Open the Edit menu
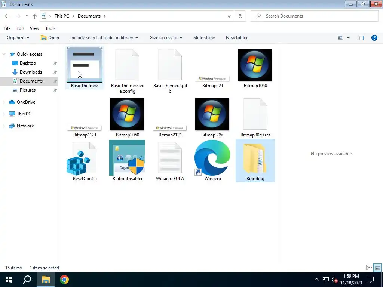This screenshot has width=383, height=287. [x=20, y=28]
